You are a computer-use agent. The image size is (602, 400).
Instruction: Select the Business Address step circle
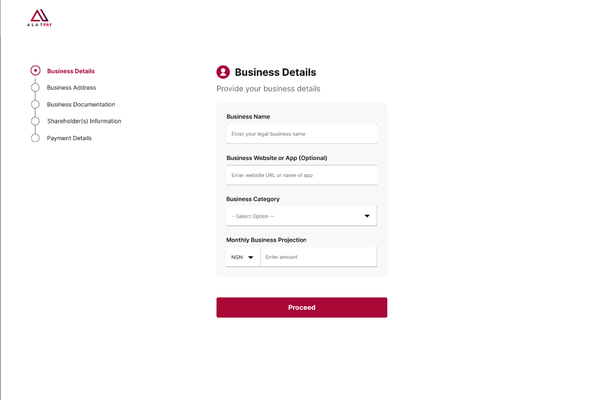coord(35,88)
